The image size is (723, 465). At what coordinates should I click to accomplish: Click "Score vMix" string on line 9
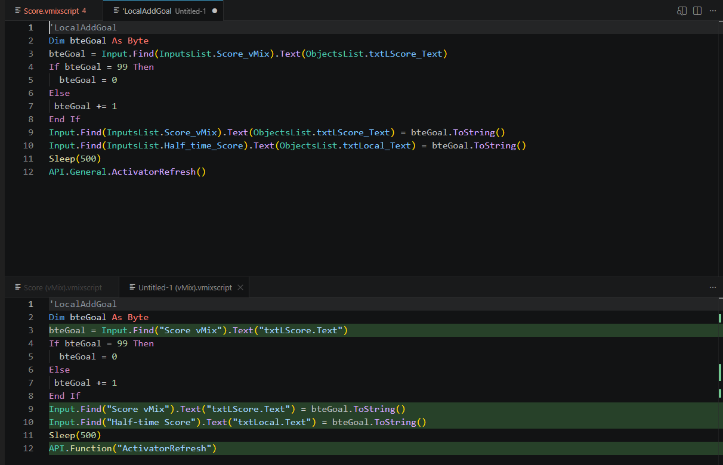[138, 409]
